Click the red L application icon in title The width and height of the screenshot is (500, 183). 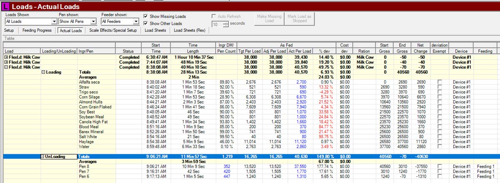5,6
